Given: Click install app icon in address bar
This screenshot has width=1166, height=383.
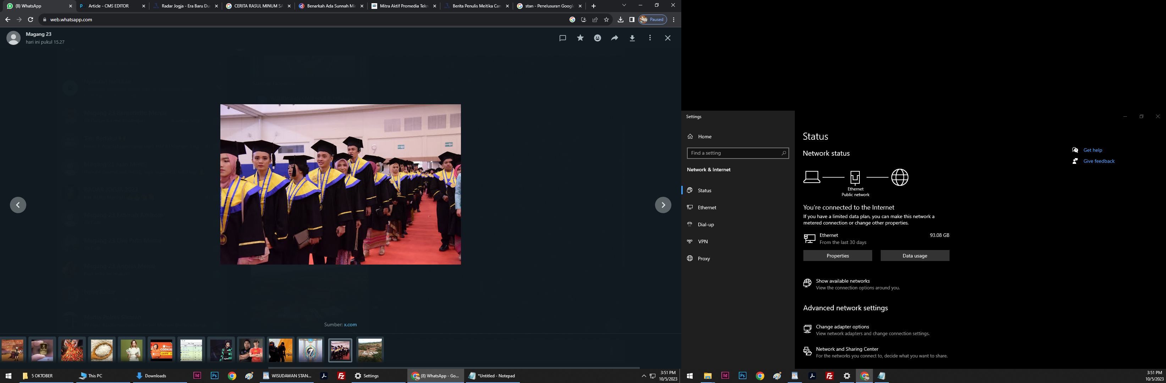Looking at the screenshot, I should click(x=583, y=20).
